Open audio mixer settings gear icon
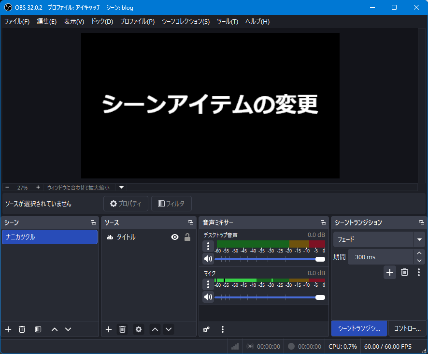The width and height of the screenshot is (428, 354). point(206,329)
